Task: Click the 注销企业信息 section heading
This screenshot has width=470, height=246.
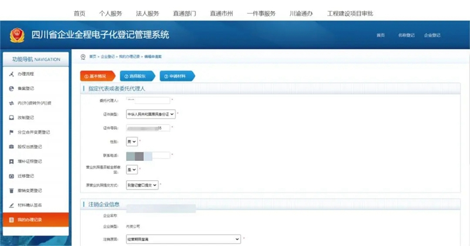Action: [x=104, y=204]
